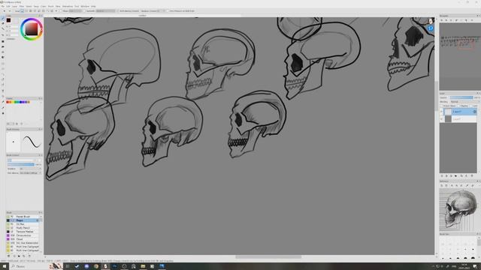
Task: Click the delete brush icon below brush list
Action: pyautogui.click(x=29, y=256)
